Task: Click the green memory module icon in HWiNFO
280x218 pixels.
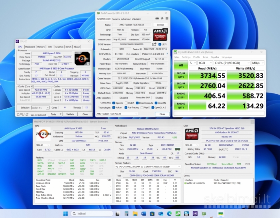Action: [x=177, y=149]
